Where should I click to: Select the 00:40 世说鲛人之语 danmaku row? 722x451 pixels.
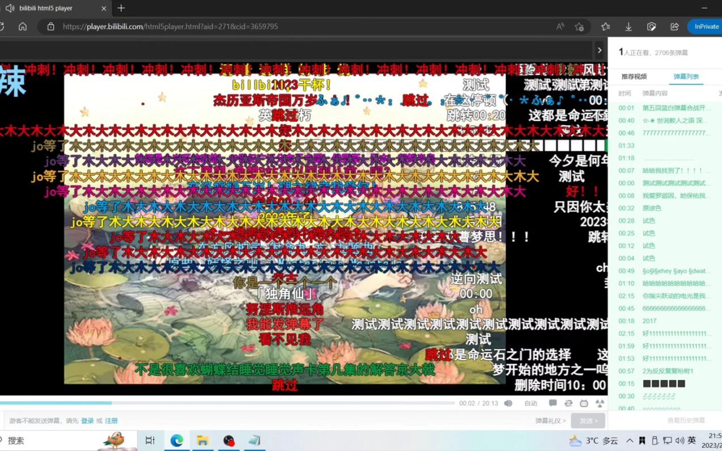pyautogui.click(x=664, y=120)
